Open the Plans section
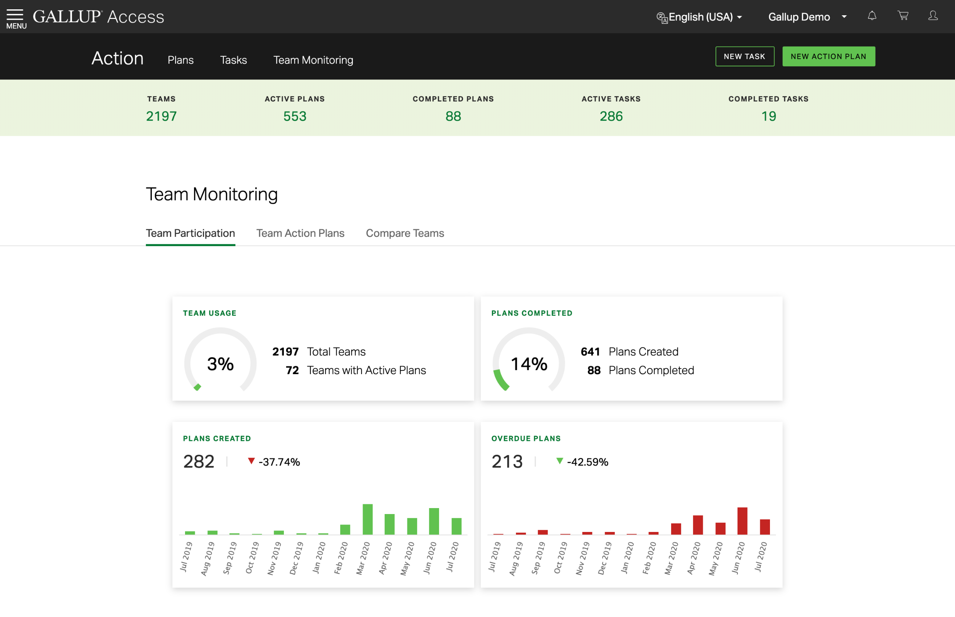 (x=180, y=60)
